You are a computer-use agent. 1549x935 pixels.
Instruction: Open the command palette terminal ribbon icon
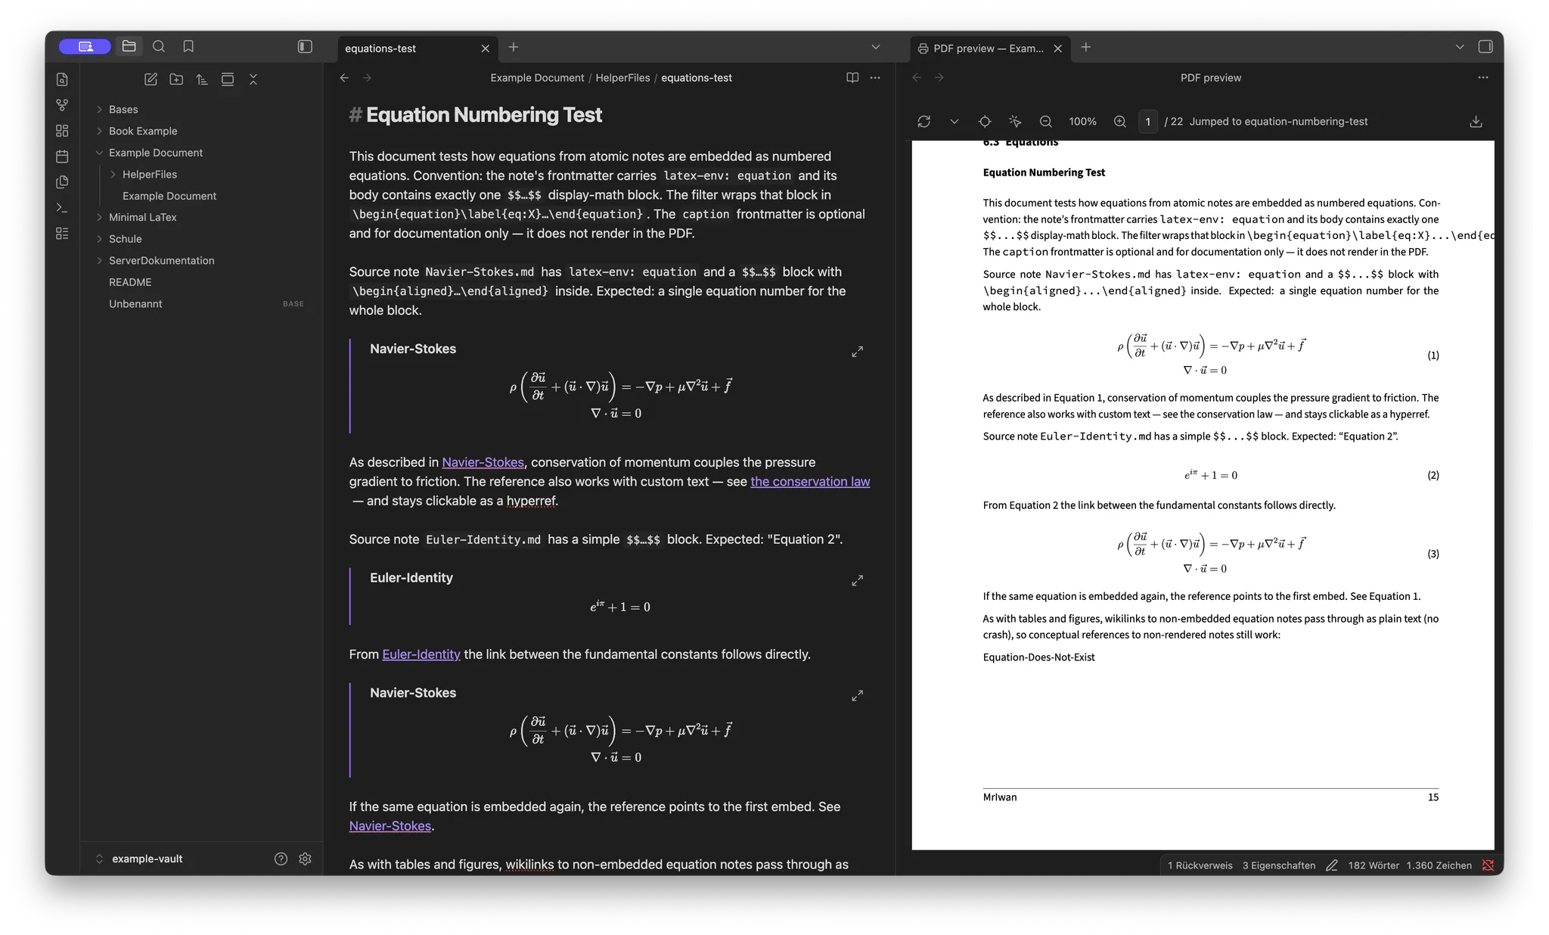(62, 207)
